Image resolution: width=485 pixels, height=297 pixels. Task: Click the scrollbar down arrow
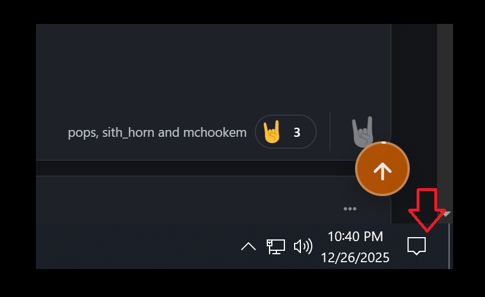445,214
